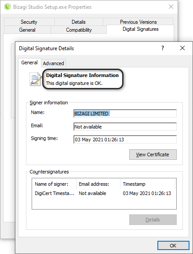
Task: Click 'This digital signature is OK.' text
Action: (74, 83)
